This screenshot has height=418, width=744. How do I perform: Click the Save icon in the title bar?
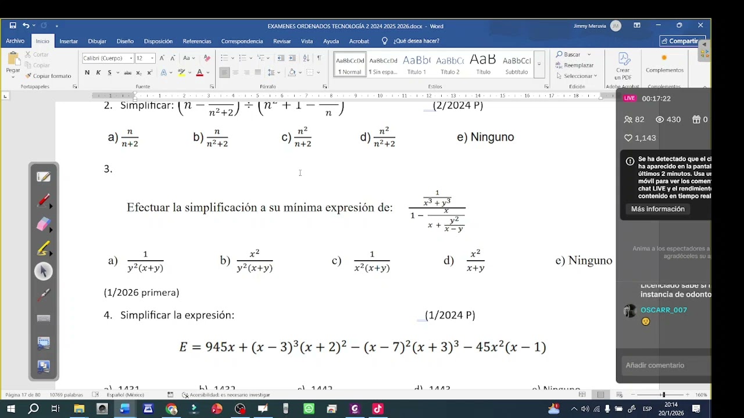pos(13,26)
